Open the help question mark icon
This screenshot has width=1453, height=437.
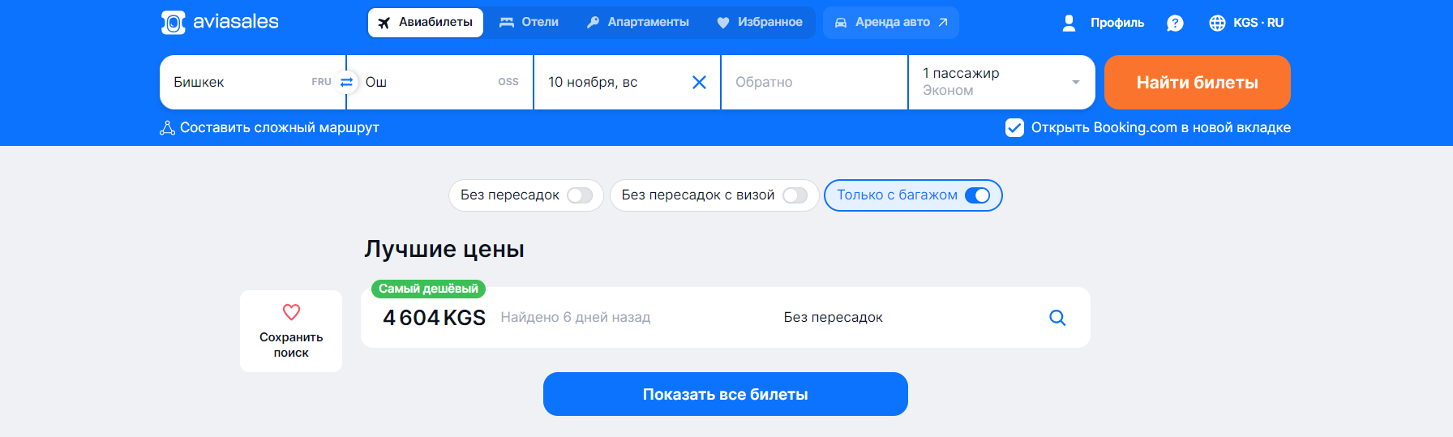[1175, 23]
